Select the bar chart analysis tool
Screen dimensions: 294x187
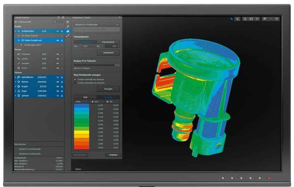pos(68,31)
